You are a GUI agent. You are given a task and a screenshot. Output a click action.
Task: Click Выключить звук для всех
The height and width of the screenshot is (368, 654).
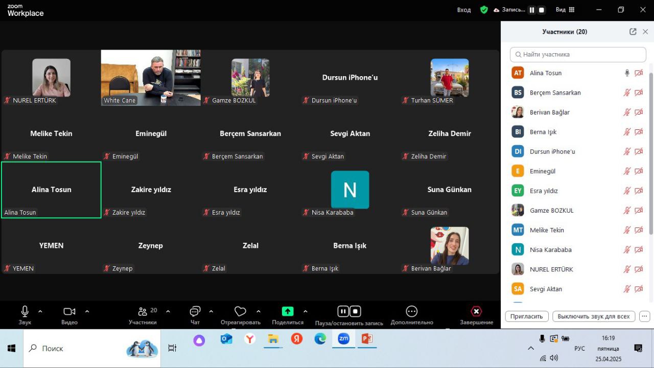[594, 316]
